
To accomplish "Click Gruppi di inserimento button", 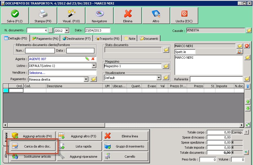I will (126, 146).
